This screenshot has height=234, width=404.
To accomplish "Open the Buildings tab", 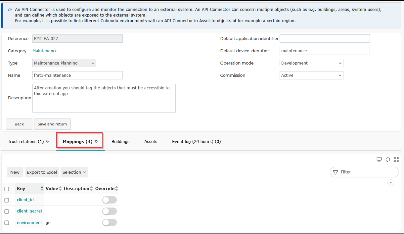I will (x=120, y=142).
